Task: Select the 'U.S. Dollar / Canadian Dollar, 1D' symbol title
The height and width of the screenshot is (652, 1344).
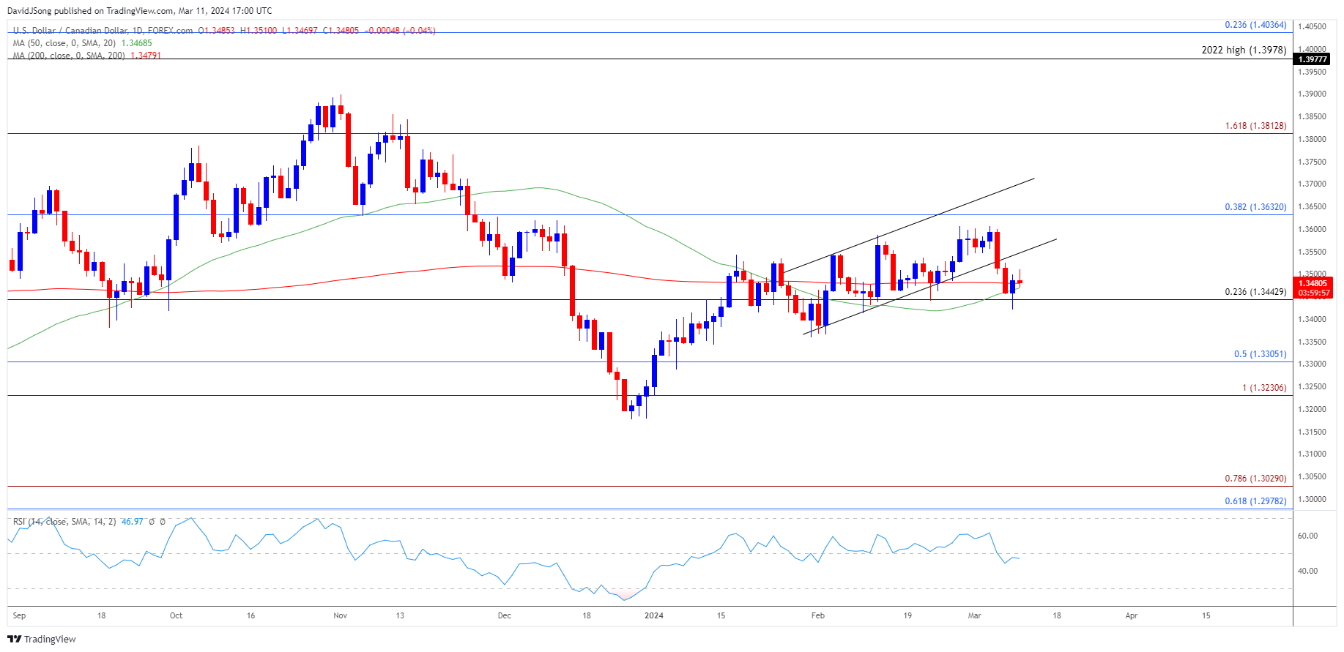Action: click(x=78, y=31)
